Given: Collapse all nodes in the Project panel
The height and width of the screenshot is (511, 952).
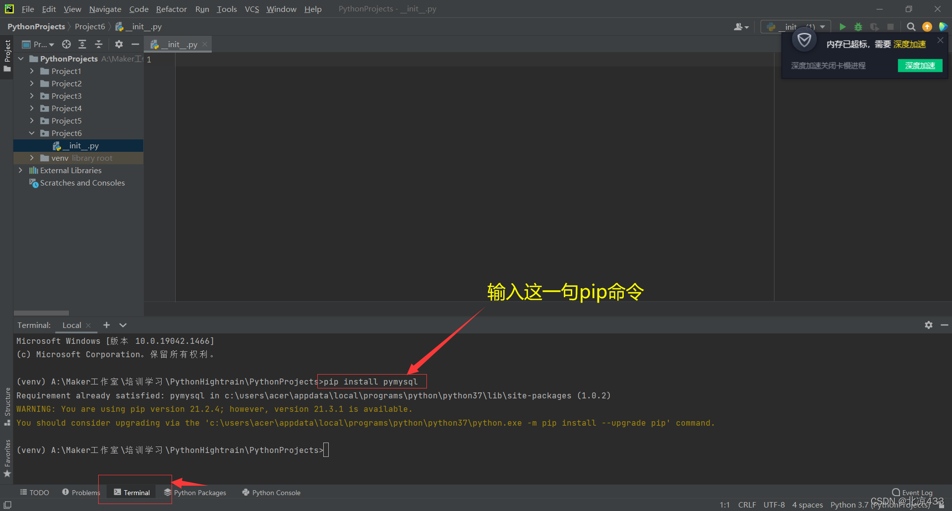Looking at the screenshot, I should 98,44.
